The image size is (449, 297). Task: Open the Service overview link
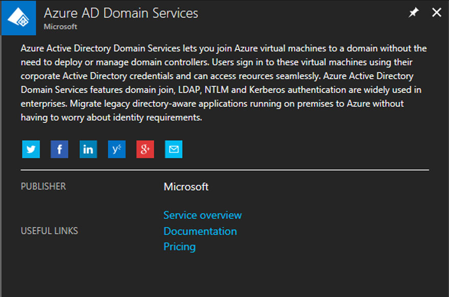pyautogui.click(x=202, y=215)
